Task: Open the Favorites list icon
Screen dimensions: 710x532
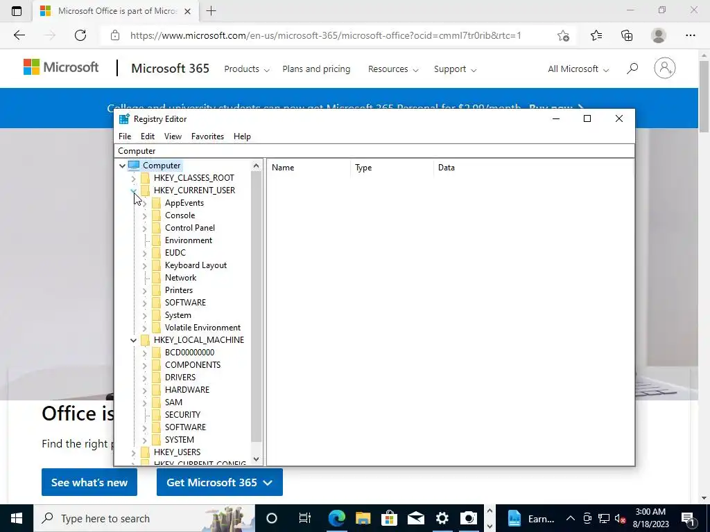Action: click(x=596, y=35)
